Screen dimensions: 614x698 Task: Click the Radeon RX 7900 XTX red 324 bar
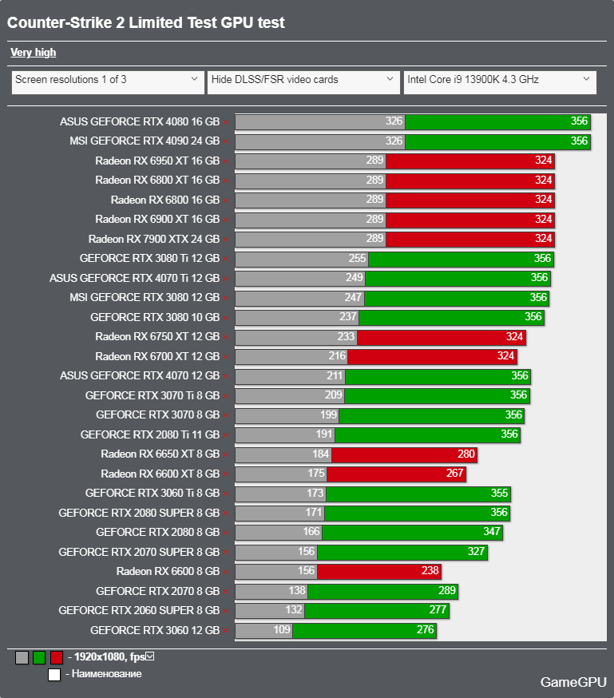tap(469, 240)
